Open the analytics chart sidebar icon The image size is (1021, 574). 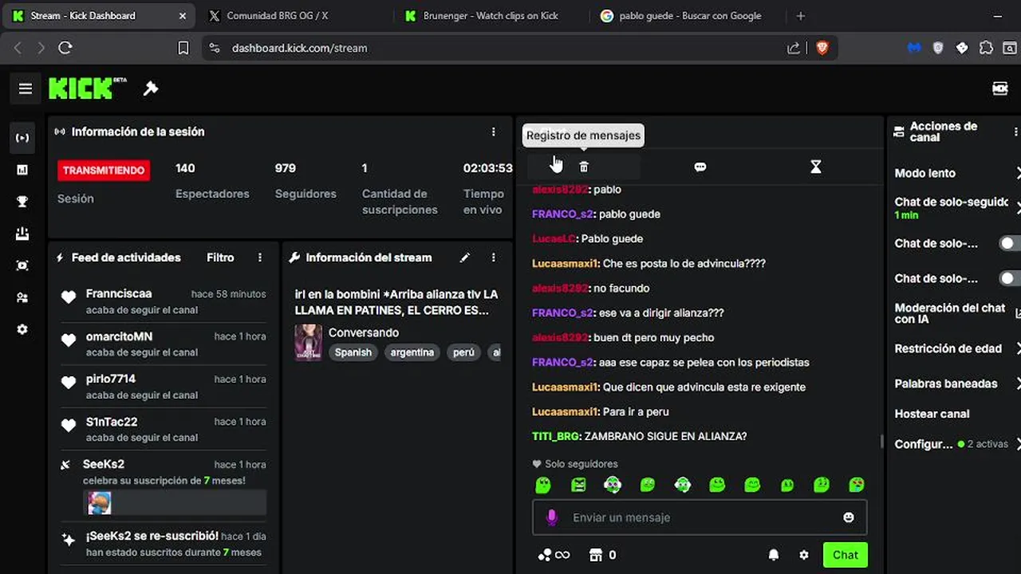(22, 170)
